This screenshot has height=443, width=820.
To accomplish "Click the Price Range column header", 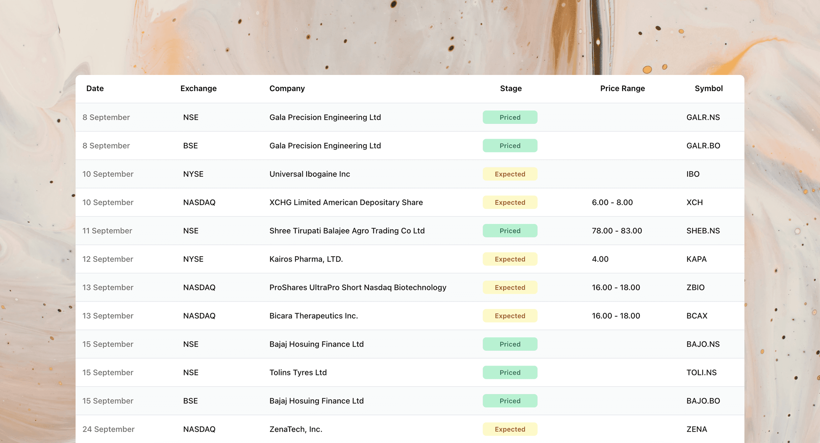I will (622, 88).
